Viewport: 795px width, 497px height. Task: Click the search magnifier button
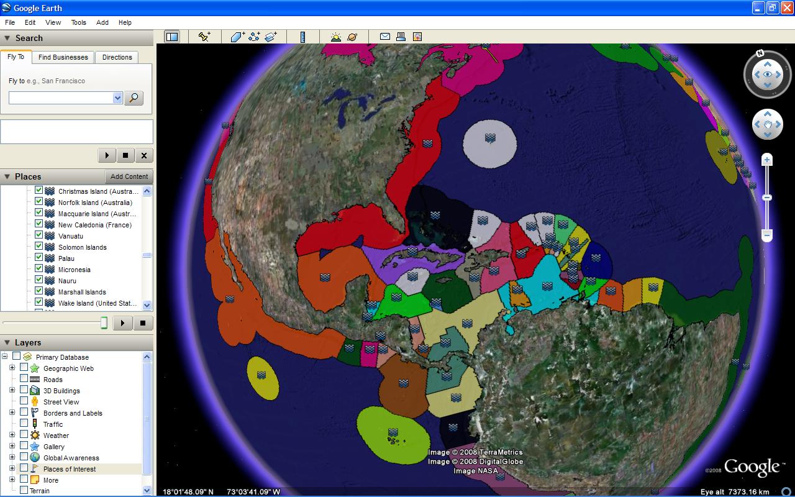[x=134, y=98]
